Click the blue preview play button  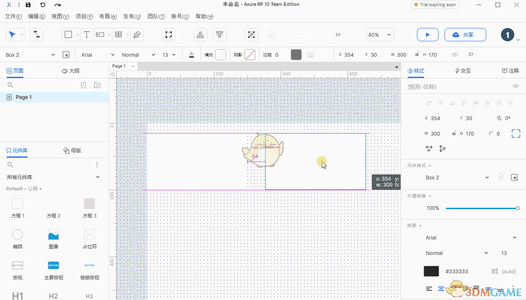click(427, 35)
